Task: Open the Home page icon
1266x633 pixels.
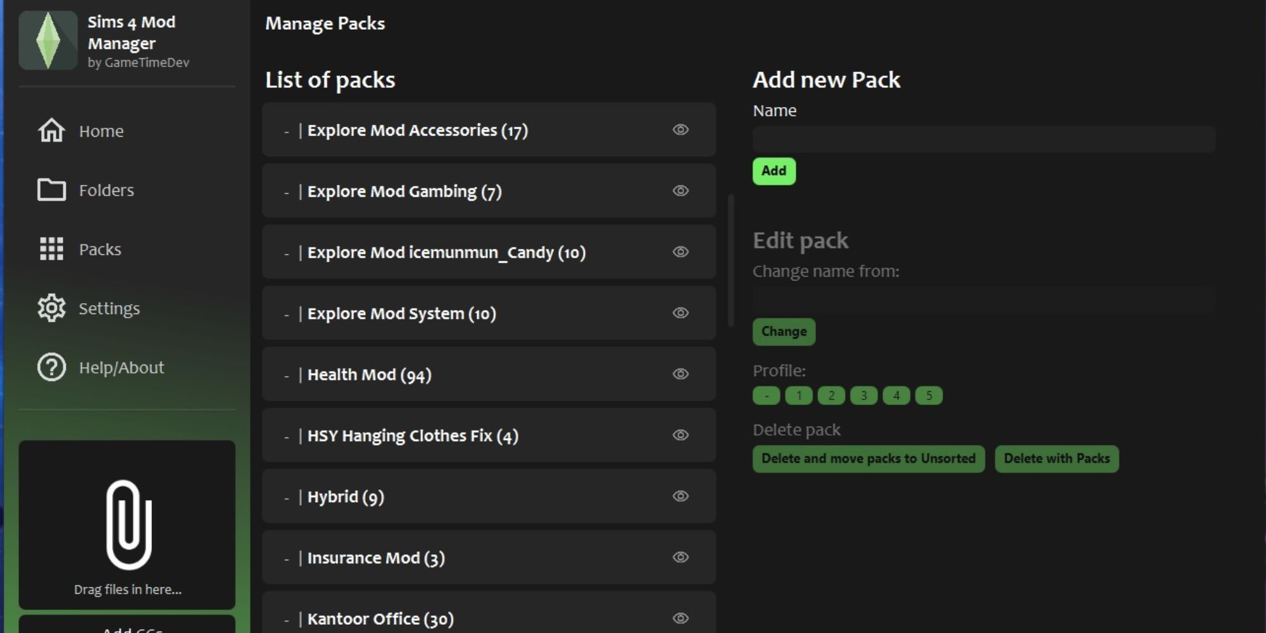Action: tap(51, 131)
